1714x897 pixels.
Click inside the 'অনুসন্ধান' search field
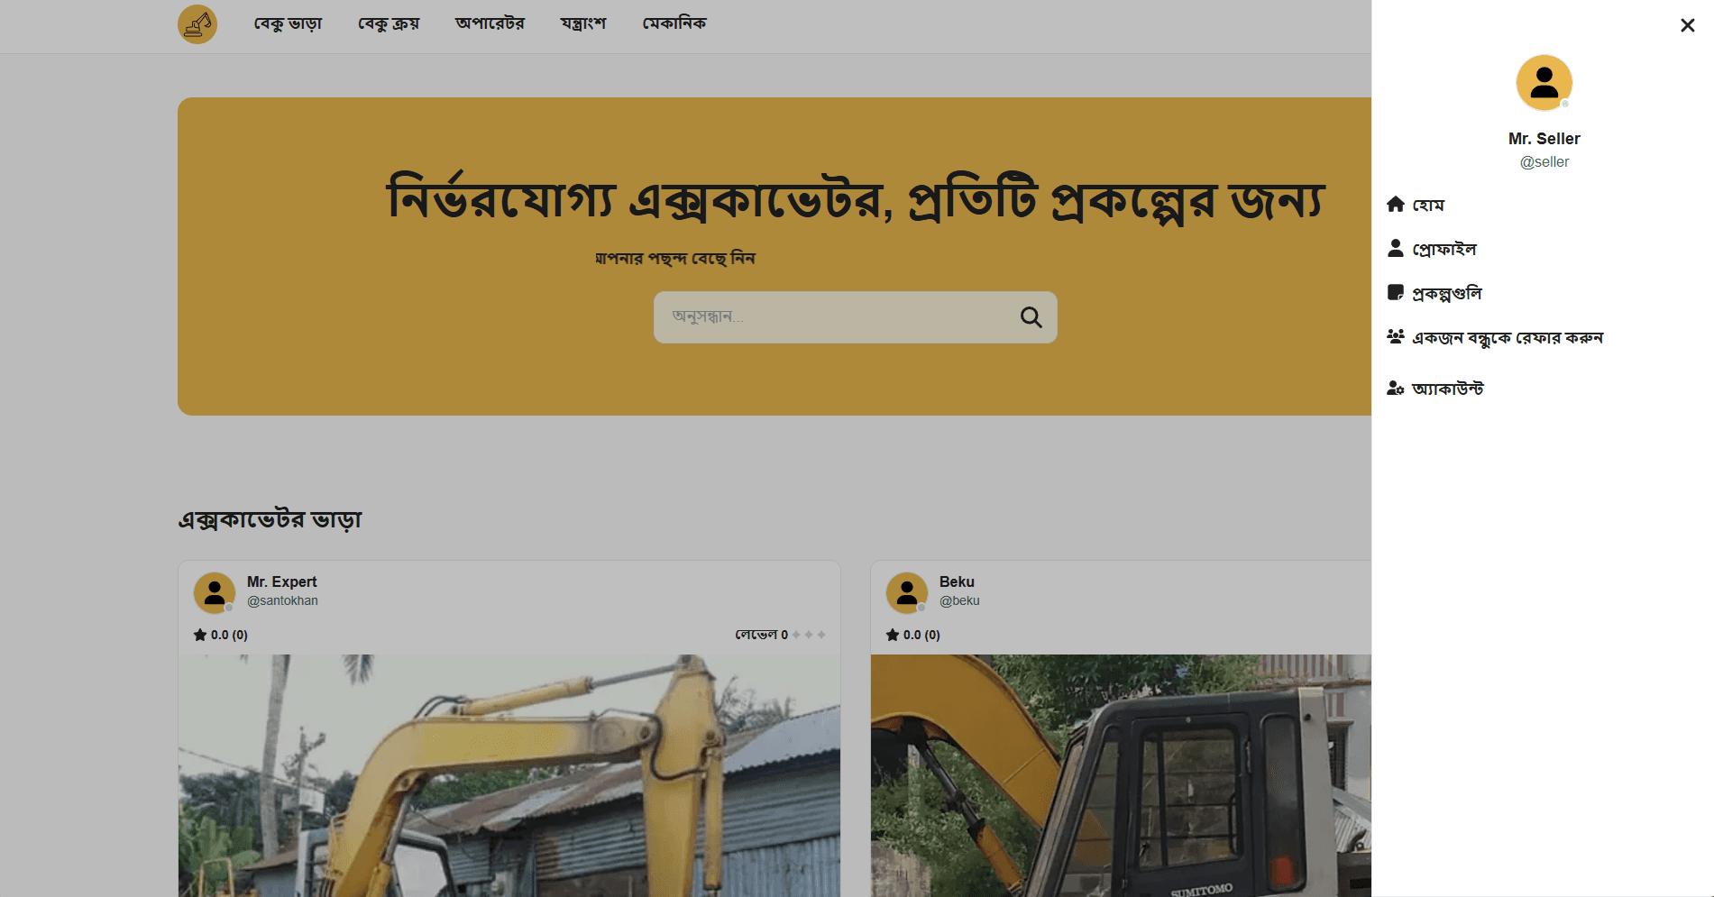click(811, 317)
